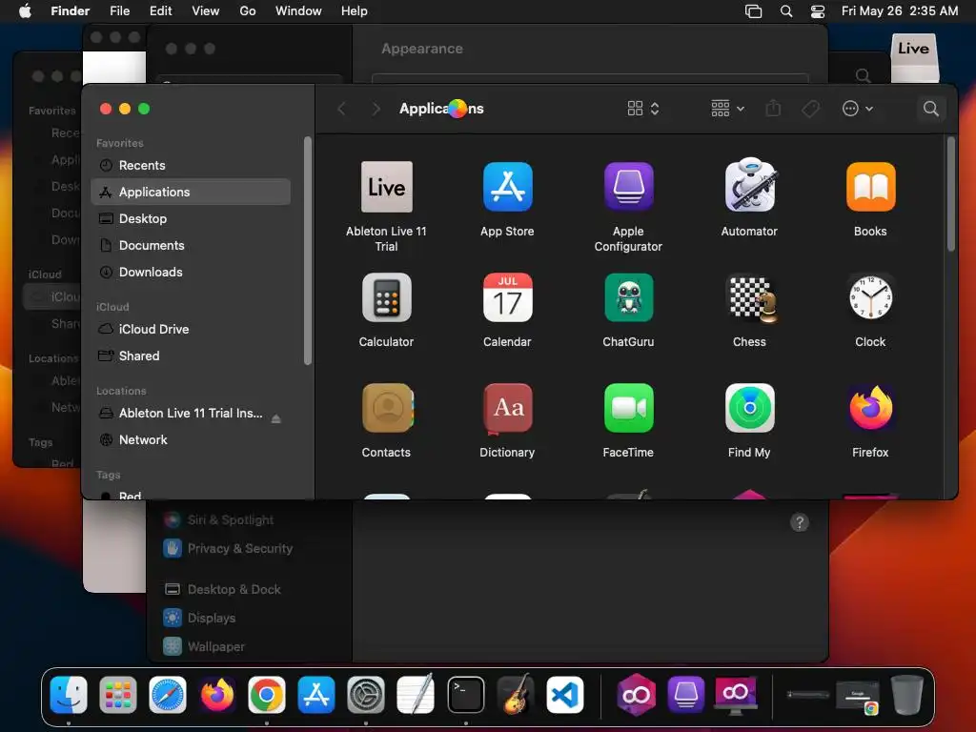Select the Find My app icon
The height and width of the screenshot is (732, 976).
pyautogui.click(x=749, y=408)
